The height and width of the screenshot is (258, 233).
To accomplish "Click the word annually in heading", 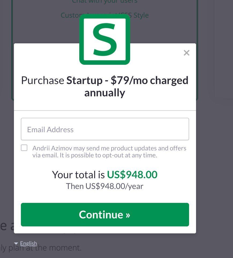I will pos(105,93).
